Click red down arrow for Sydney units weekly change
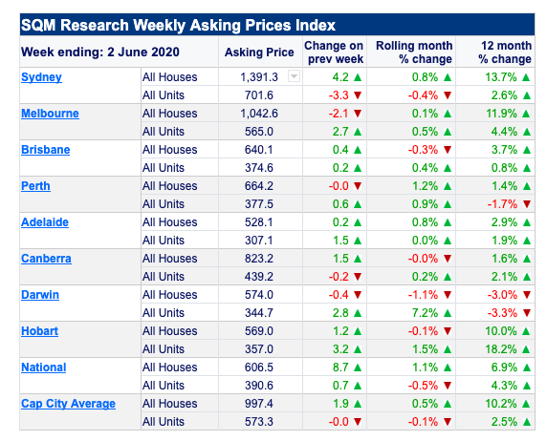The image size is (547, 441). click(358, 95)
